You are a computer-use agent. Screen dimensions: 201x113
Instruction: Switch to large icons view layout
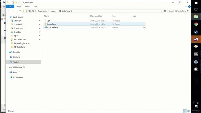tap(189, 111)
